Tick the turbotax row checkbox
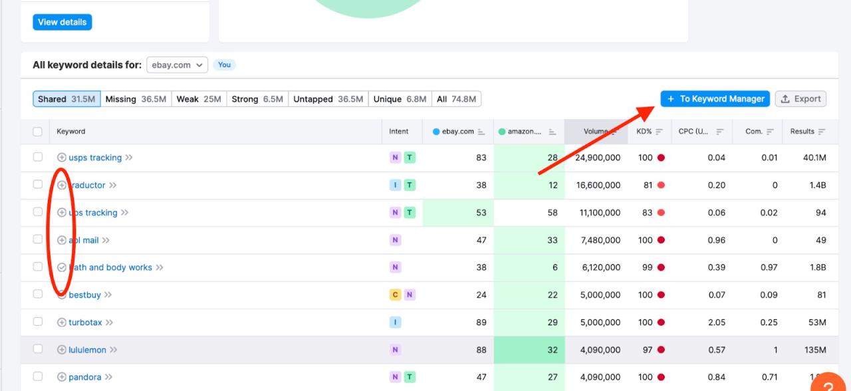Screen dimensions: 851x391 tap(38, 321)
